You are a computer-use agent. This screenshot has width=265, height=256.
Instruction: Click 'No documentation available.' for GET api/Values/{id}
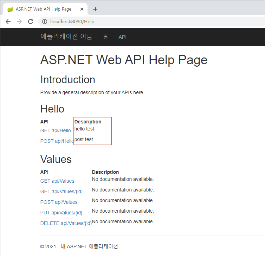[123, 190]
